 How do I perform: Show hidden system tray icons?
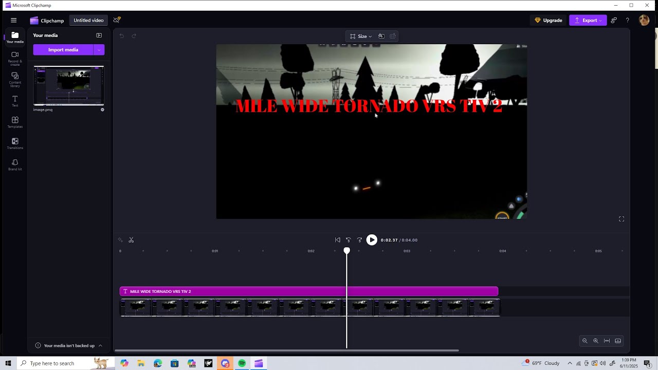click(570, 363)
